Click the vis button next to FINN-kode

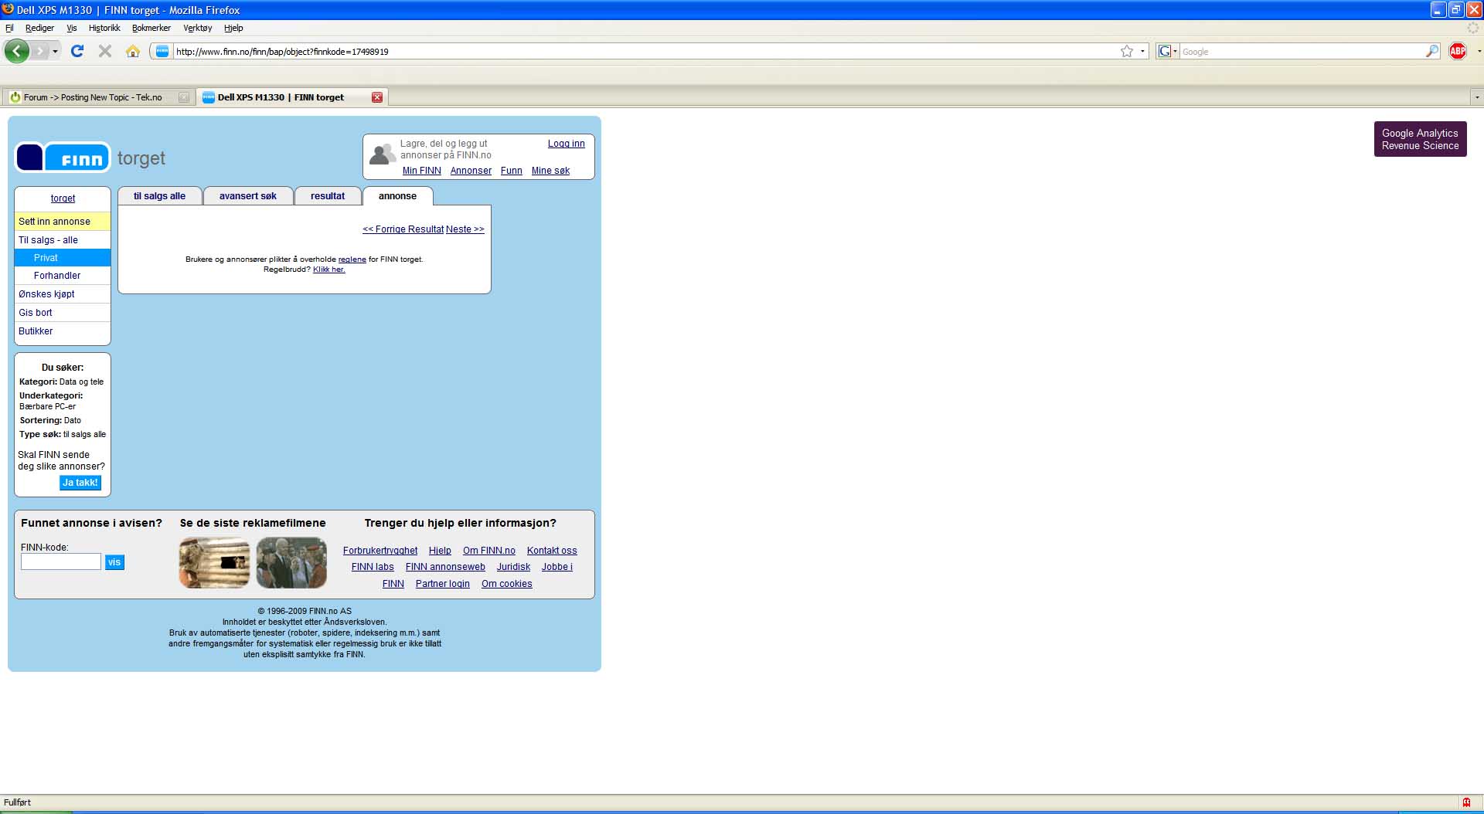[x=114, y=562]
